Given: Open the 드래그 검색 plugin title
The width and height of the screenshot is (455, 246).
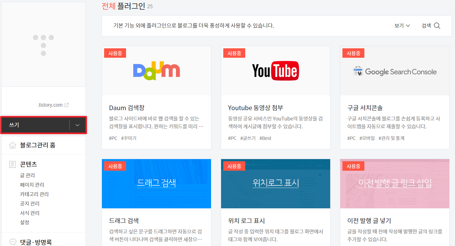Looking at the screenshot, I should tap(124, 221).
